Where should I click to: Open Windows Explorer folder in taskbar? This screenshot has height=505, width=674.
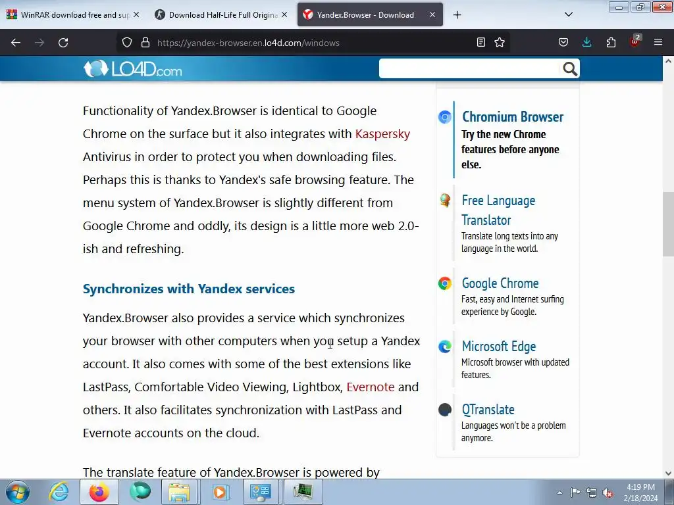click(x=179, y=492)
